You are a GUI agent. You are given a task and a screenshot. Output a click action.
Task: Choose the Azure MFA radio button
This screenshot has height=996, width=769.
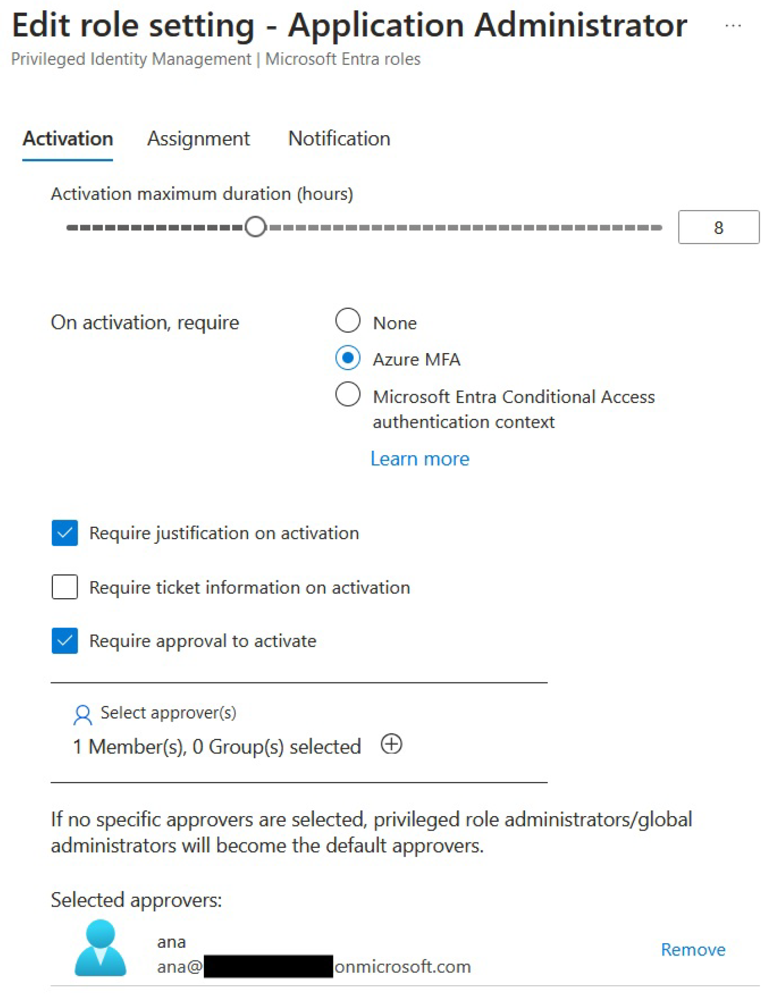[348, 358]
